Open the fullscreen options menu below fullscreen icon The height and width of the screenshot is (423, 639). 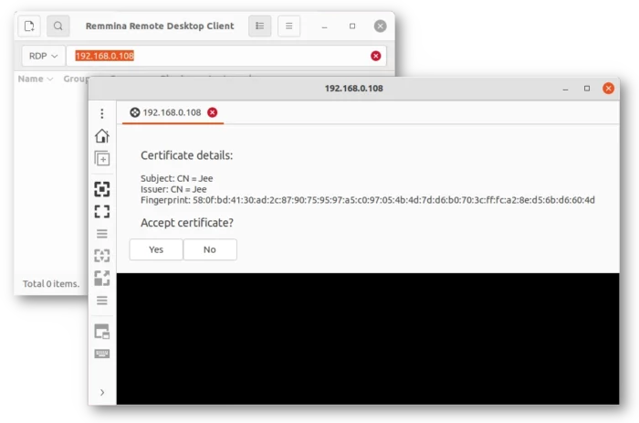click(x=102, y=234)
